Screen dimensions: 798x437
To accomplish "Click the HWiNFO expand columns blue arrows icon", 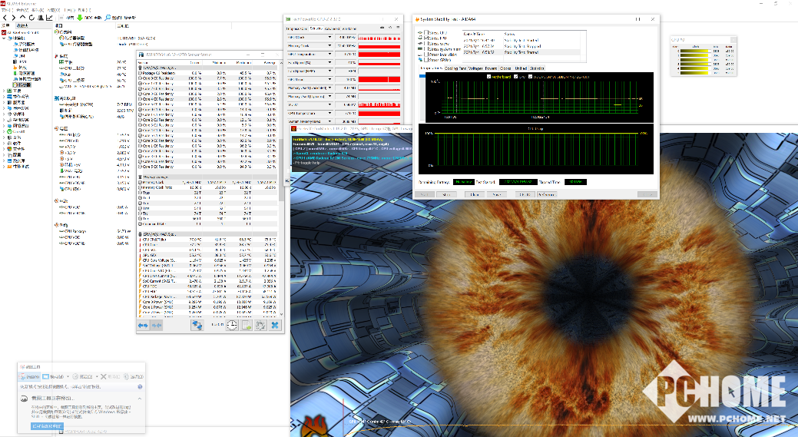I will 143,325.
